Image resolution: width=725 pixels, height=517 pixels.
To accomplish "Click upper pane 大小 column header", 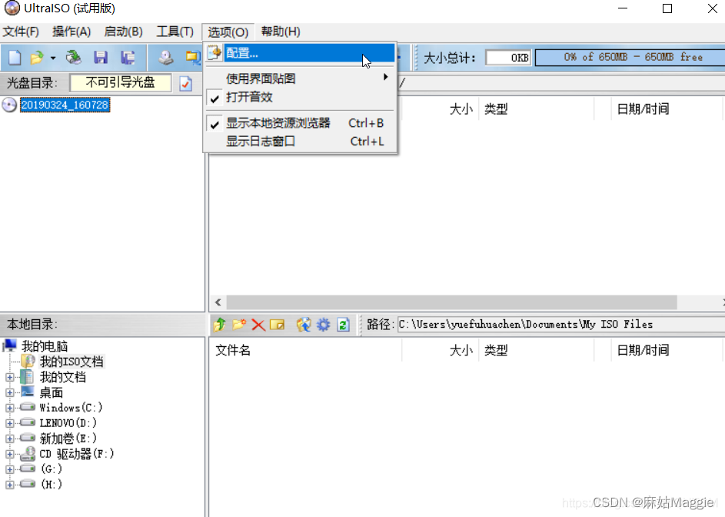I will (x=461, y=109).
